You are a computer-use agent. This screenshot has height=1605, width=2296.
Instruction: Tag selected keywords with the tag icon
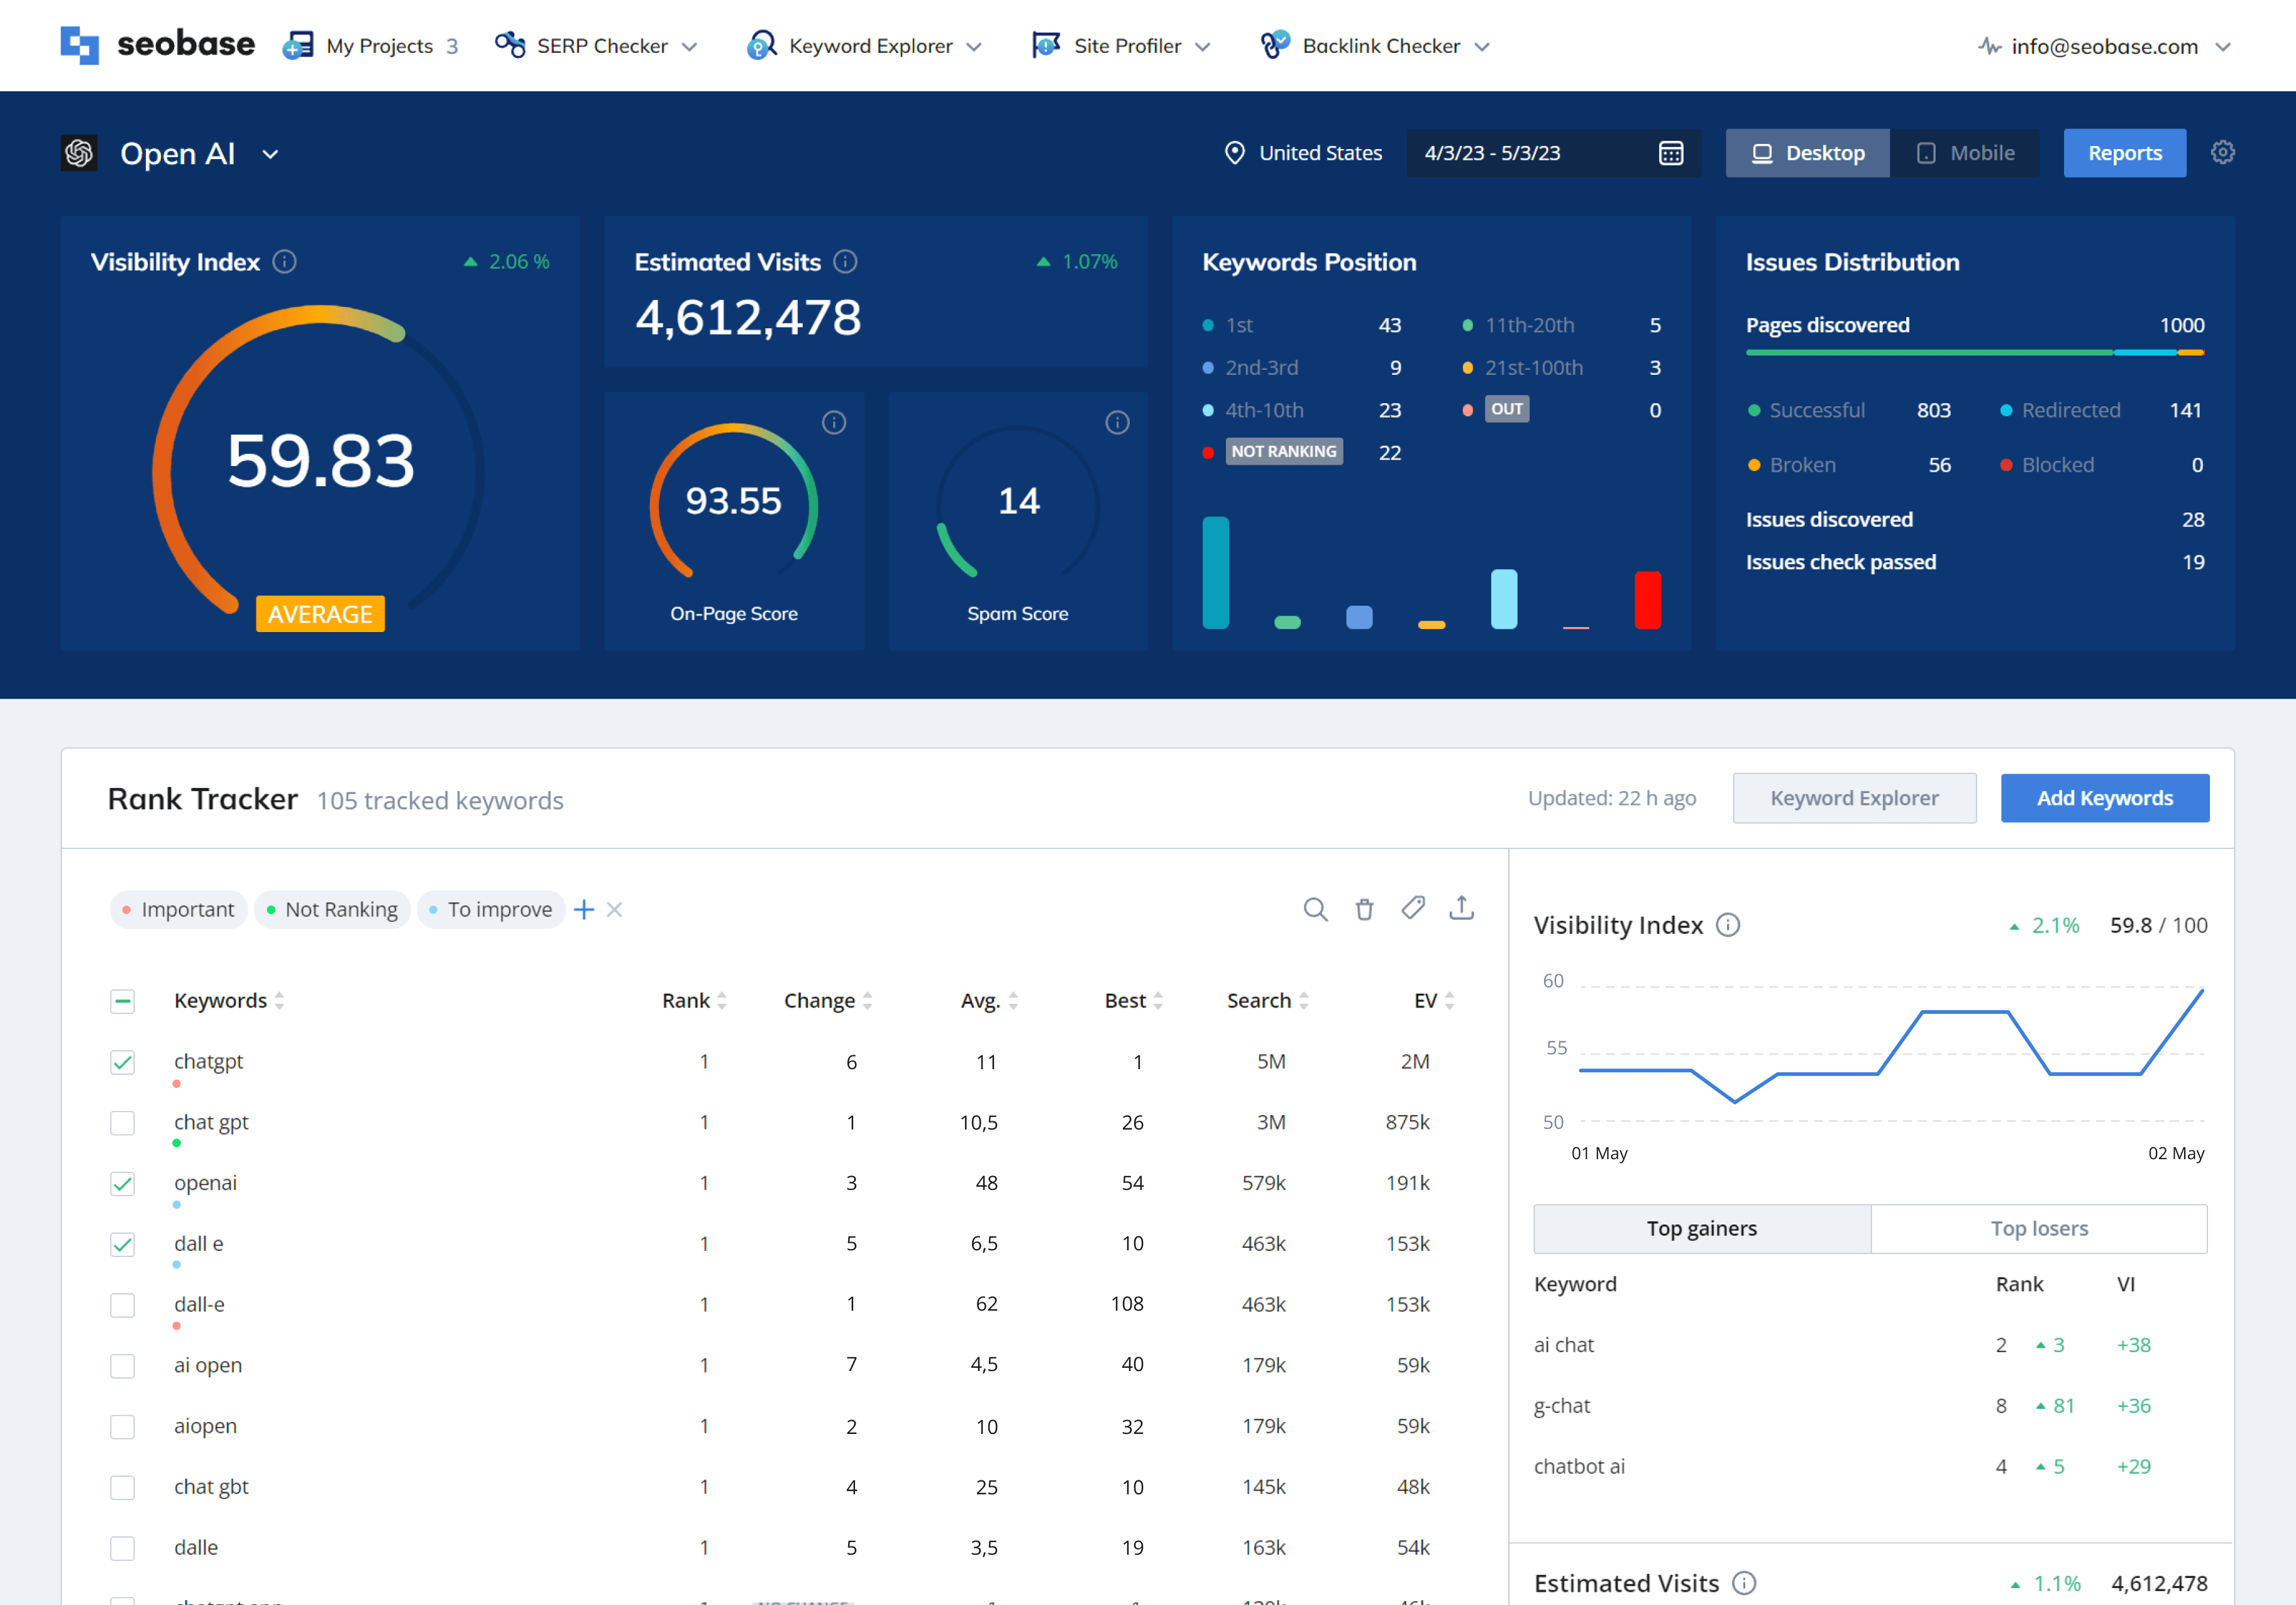(x=1413, y=908)
